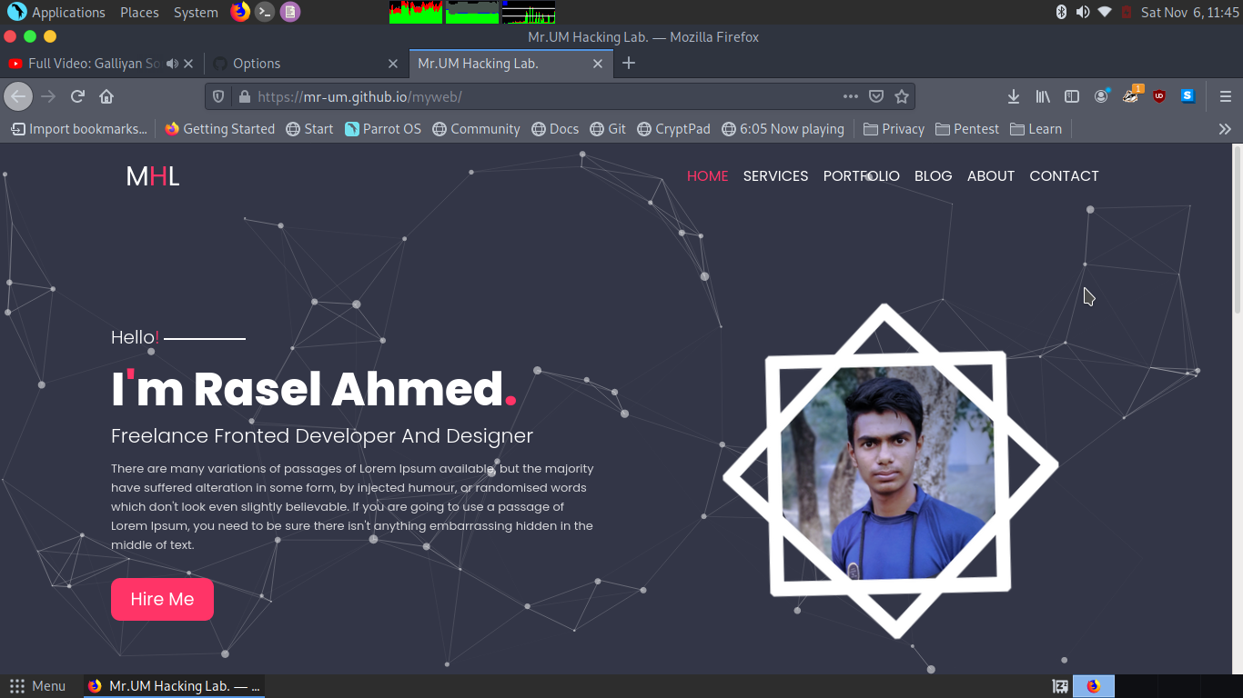Reload the current page
The image size is (1243, 698).
76,96
